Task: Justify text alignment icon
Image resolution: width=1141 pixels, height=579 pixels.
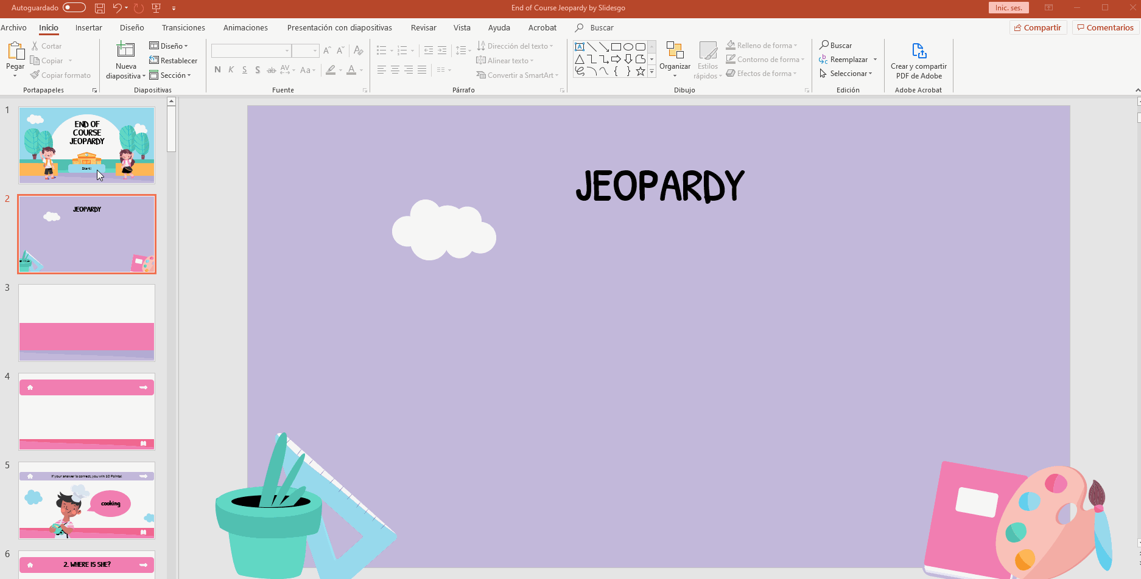Action: (x=422, y=70)
